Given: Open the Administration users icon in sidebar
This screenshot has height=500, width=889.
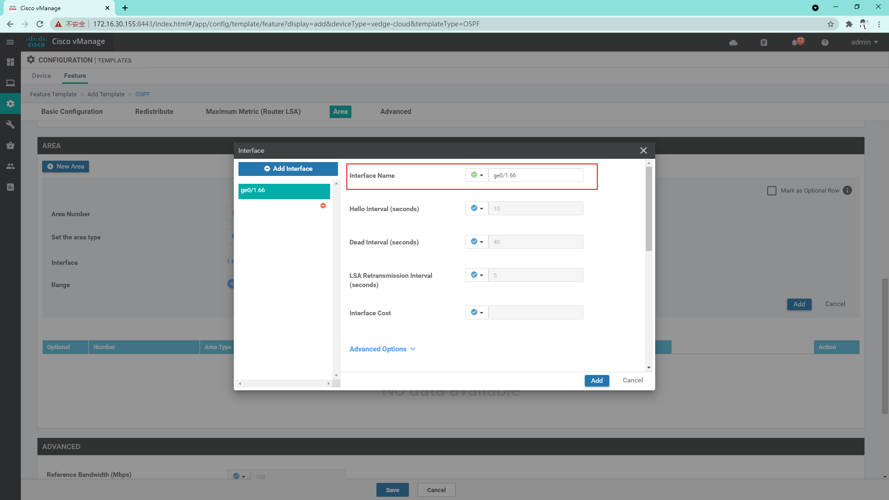Looking at the screenshot, I should coord(10,166).
